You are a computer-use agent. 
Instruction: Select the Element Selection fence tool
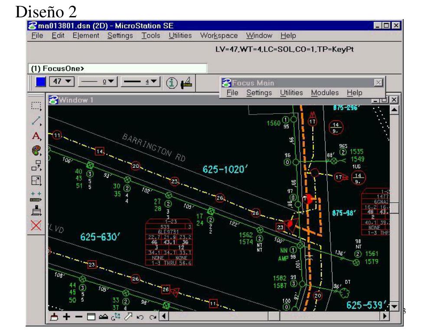point(36,106)
